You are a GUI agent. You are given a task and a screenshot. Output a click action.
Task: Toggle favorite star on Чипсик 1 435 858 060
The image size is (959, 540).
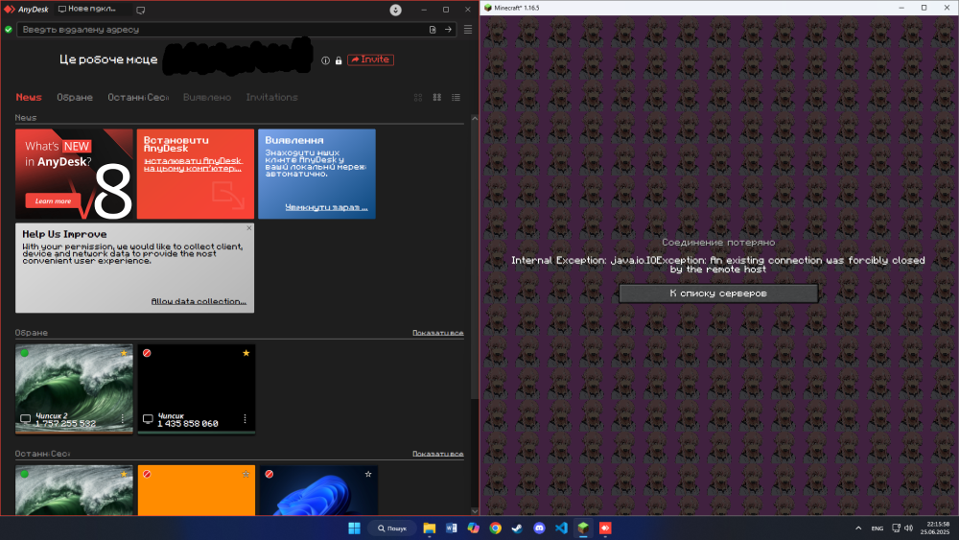[246, 353]
